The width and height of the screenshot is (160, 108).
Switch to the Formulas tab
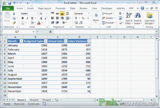[x=60, y=8]
